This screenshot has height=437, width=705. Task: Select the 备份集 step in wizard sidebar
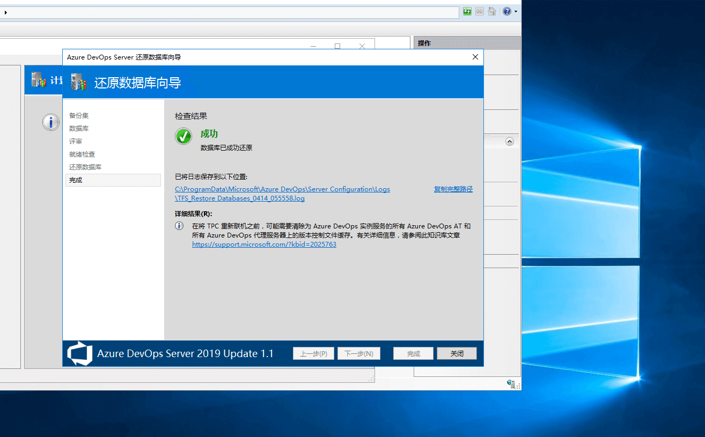click(79, 115)
